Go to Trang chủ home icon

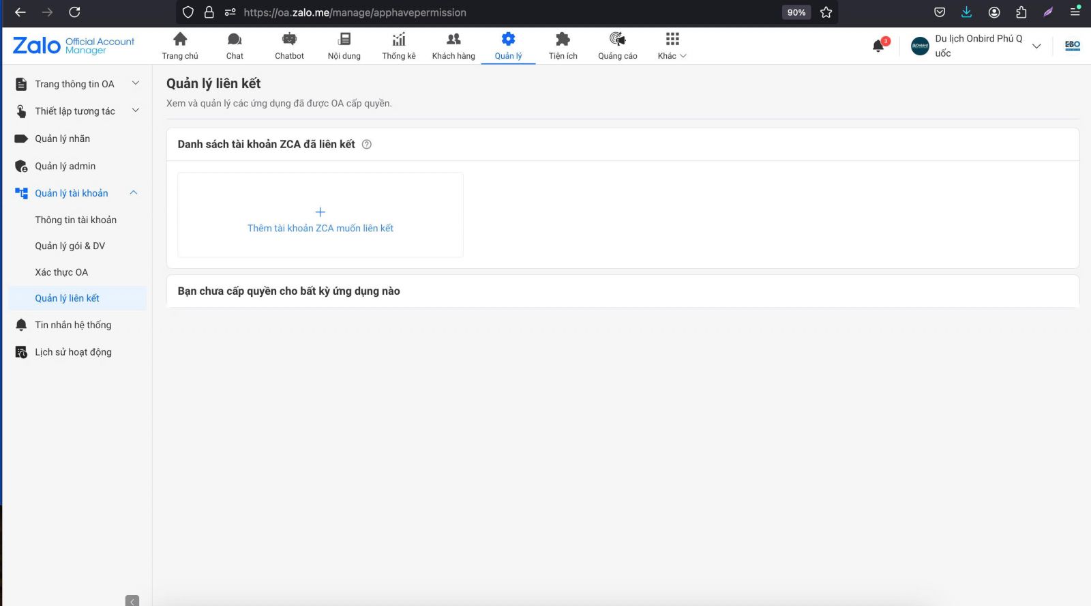(180, 40)
